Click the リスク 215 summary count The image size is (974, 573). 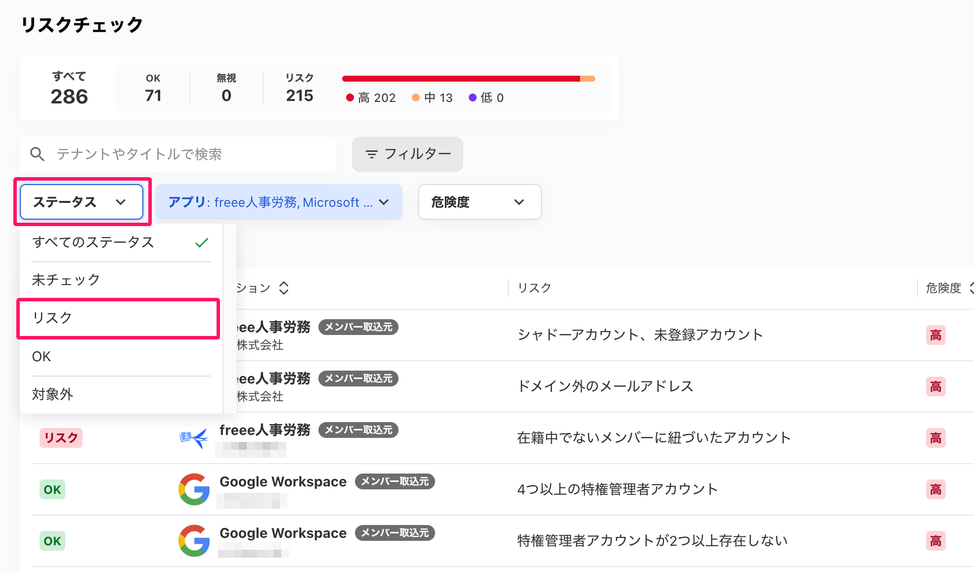(300, 89)
